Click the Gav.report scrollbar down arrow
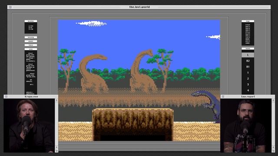Image resolution: width=278 pixels, height=156 pixels. tap(273, 147)
